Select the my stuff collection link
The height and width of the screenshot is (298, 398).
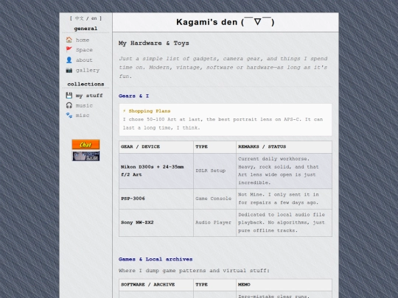pos(89,96)
